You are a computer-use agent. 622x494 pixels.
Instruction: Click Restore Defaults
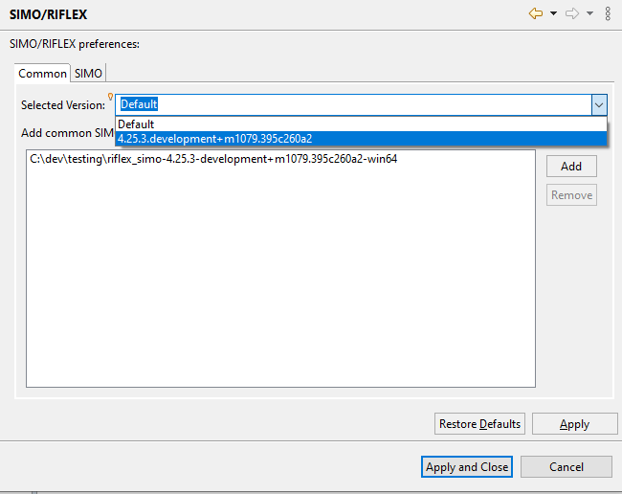pos(479,424)
